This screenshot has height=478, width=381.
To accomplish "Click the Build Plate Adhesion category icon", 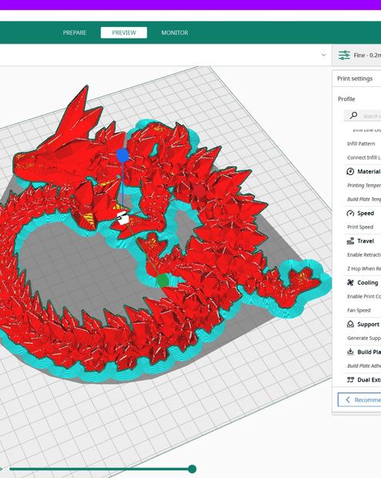I will (350, 352).
